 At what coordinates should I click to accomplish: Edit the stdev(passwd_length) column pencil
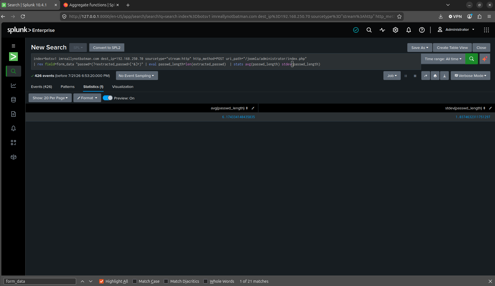[490, 108]
